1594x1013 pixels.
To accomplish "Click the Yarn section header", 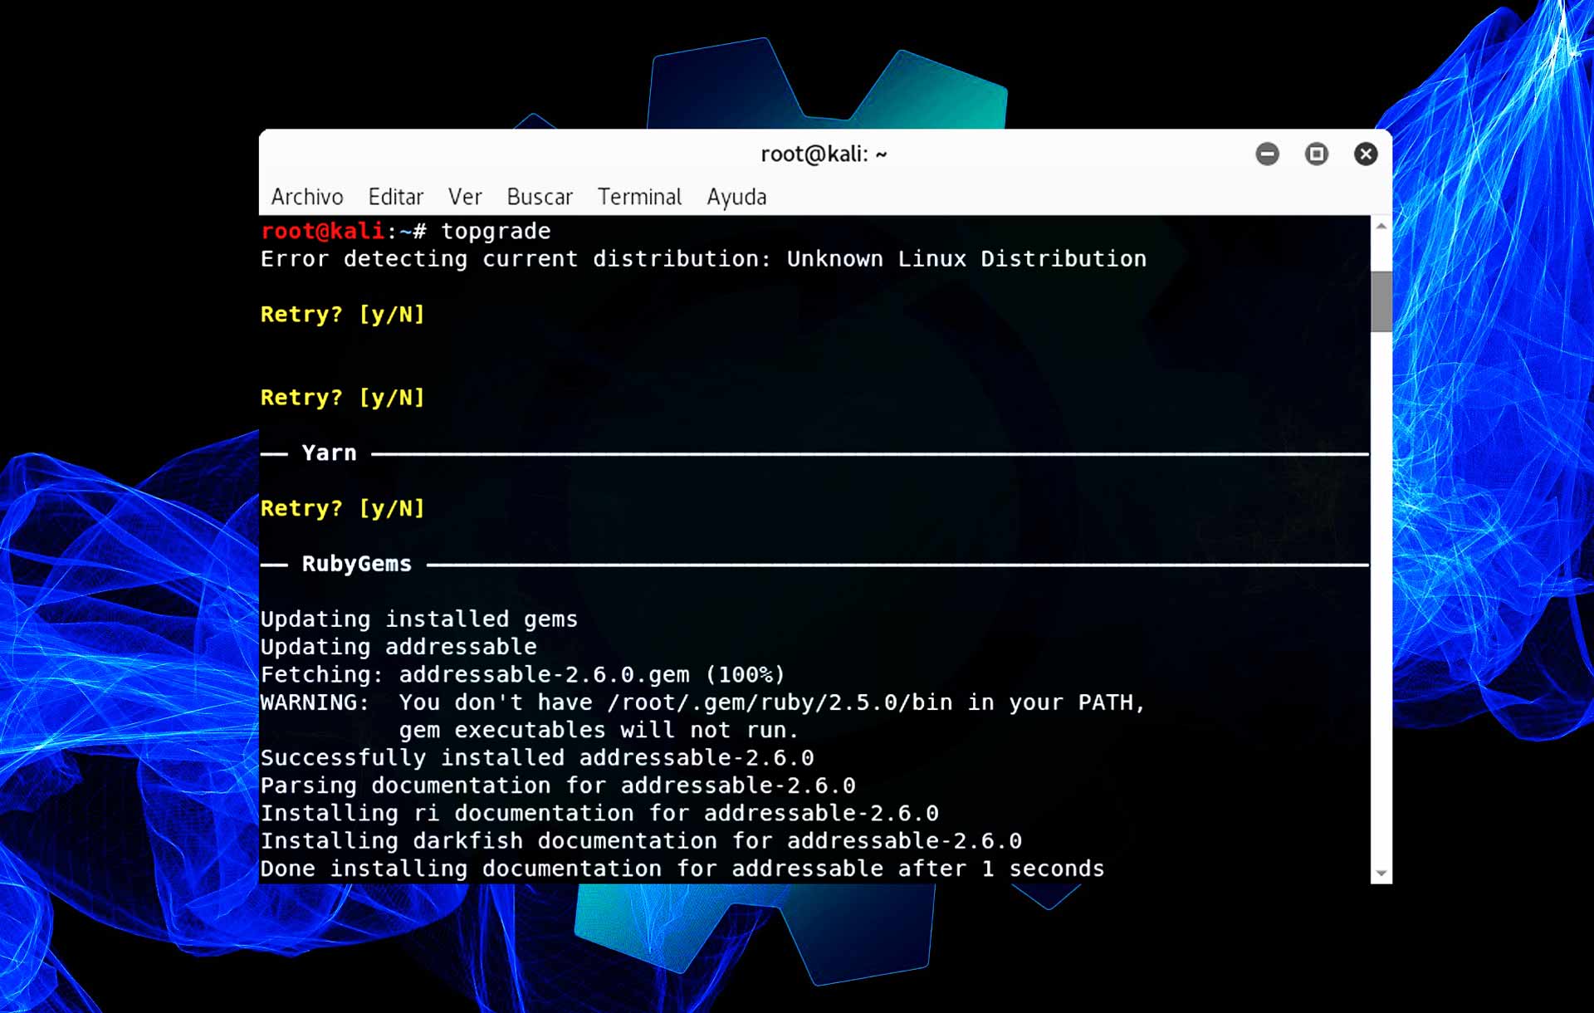I will [329, 453].
